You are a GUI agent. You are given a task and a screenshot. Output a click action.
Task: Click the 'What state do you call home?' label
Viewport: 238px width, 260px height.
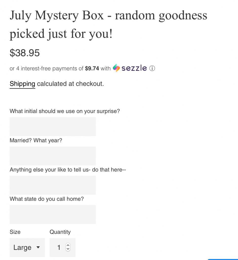click(x=47, y=199)
